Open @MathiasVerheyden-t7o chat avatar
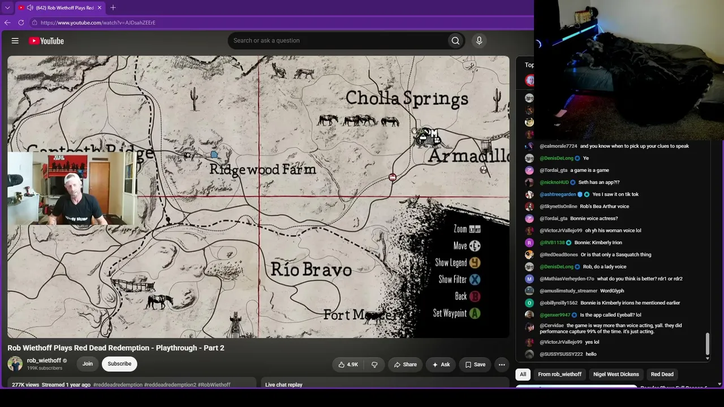Viewport: 724px width, 407px height. 529,279
